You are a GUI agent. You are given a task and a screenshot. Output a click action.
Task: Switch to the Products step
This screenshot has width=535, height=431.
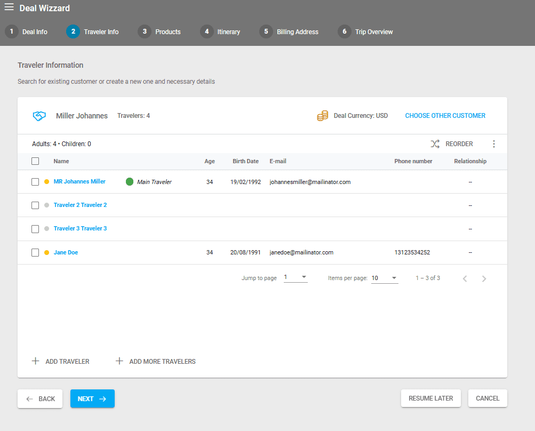pyautogui.click(x=159, y=31)
